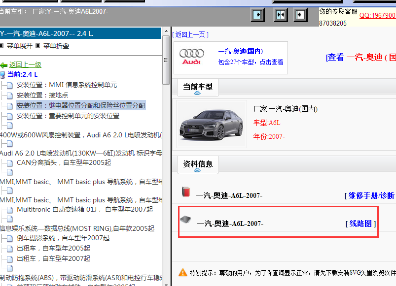Click page icon beside 倒车摄影系统
Screen dimensions: 396x286
[9, 239]
